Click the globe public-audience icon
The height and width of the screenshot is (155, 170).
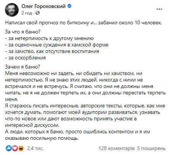pos(37,13)
